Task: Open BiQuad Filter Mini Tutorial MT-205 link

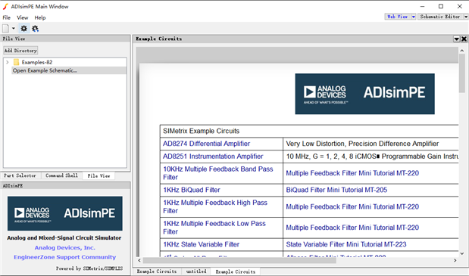Action: click(x=336, y=190)
